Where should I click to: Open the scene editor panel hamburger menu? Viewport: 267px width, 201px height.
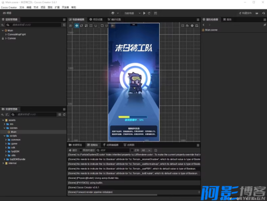tap(198, 20)
